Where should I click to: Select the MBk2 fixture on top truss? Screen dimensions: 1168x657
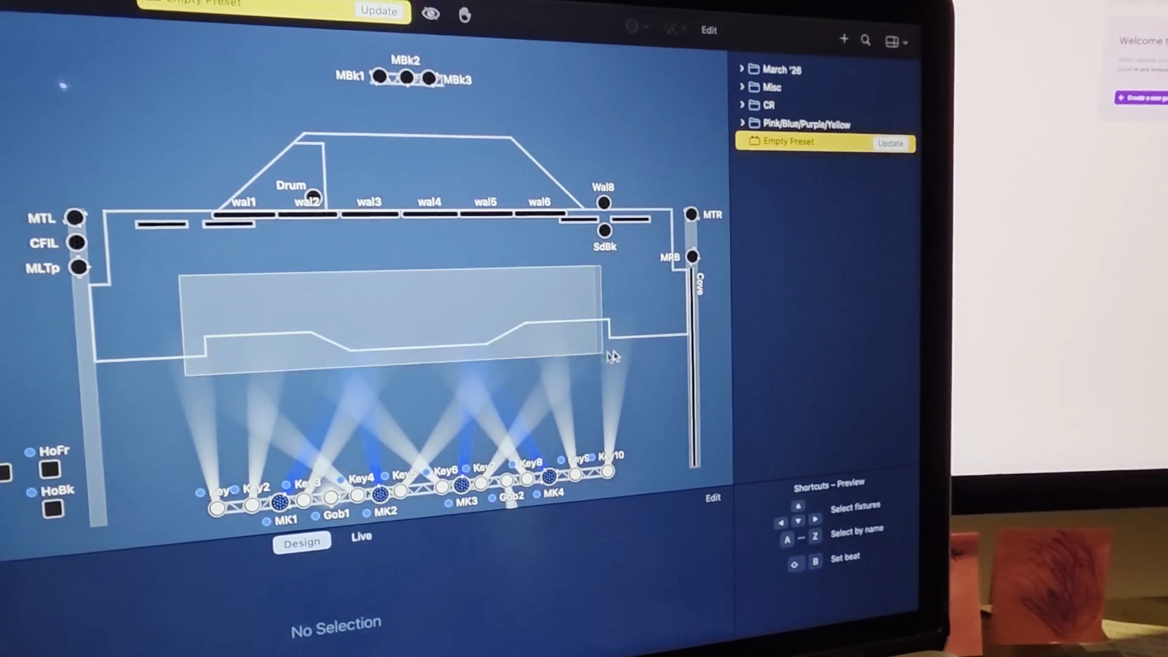tap(406, 77)
